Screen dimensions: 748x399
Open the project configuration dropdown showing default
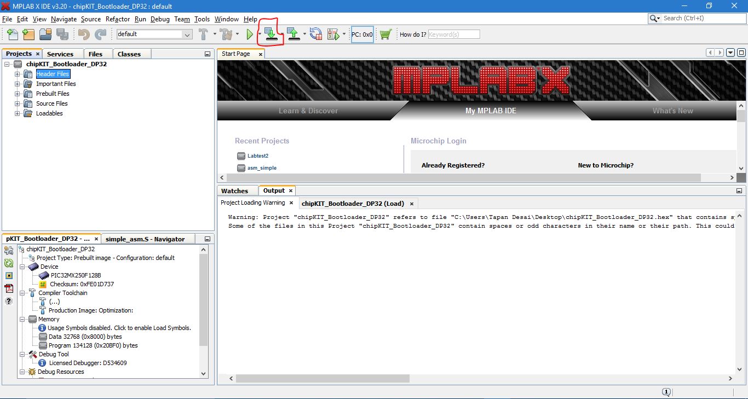click(x=154, y=34)
